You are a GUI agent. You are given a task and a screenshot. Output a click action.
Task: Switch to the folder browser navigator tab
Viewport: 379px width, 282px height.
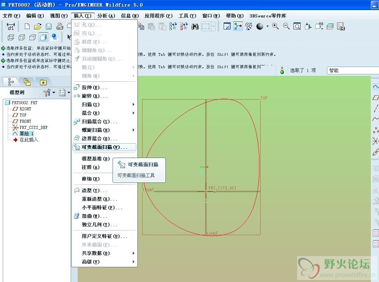[27, 82]
